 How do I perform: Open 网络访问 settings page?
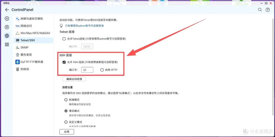point(33,26)
